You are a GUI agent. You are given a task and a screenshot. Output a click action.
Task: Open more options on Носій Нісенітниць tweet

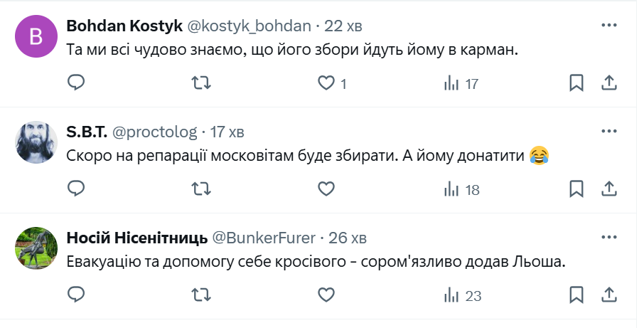tap(609, 236)
